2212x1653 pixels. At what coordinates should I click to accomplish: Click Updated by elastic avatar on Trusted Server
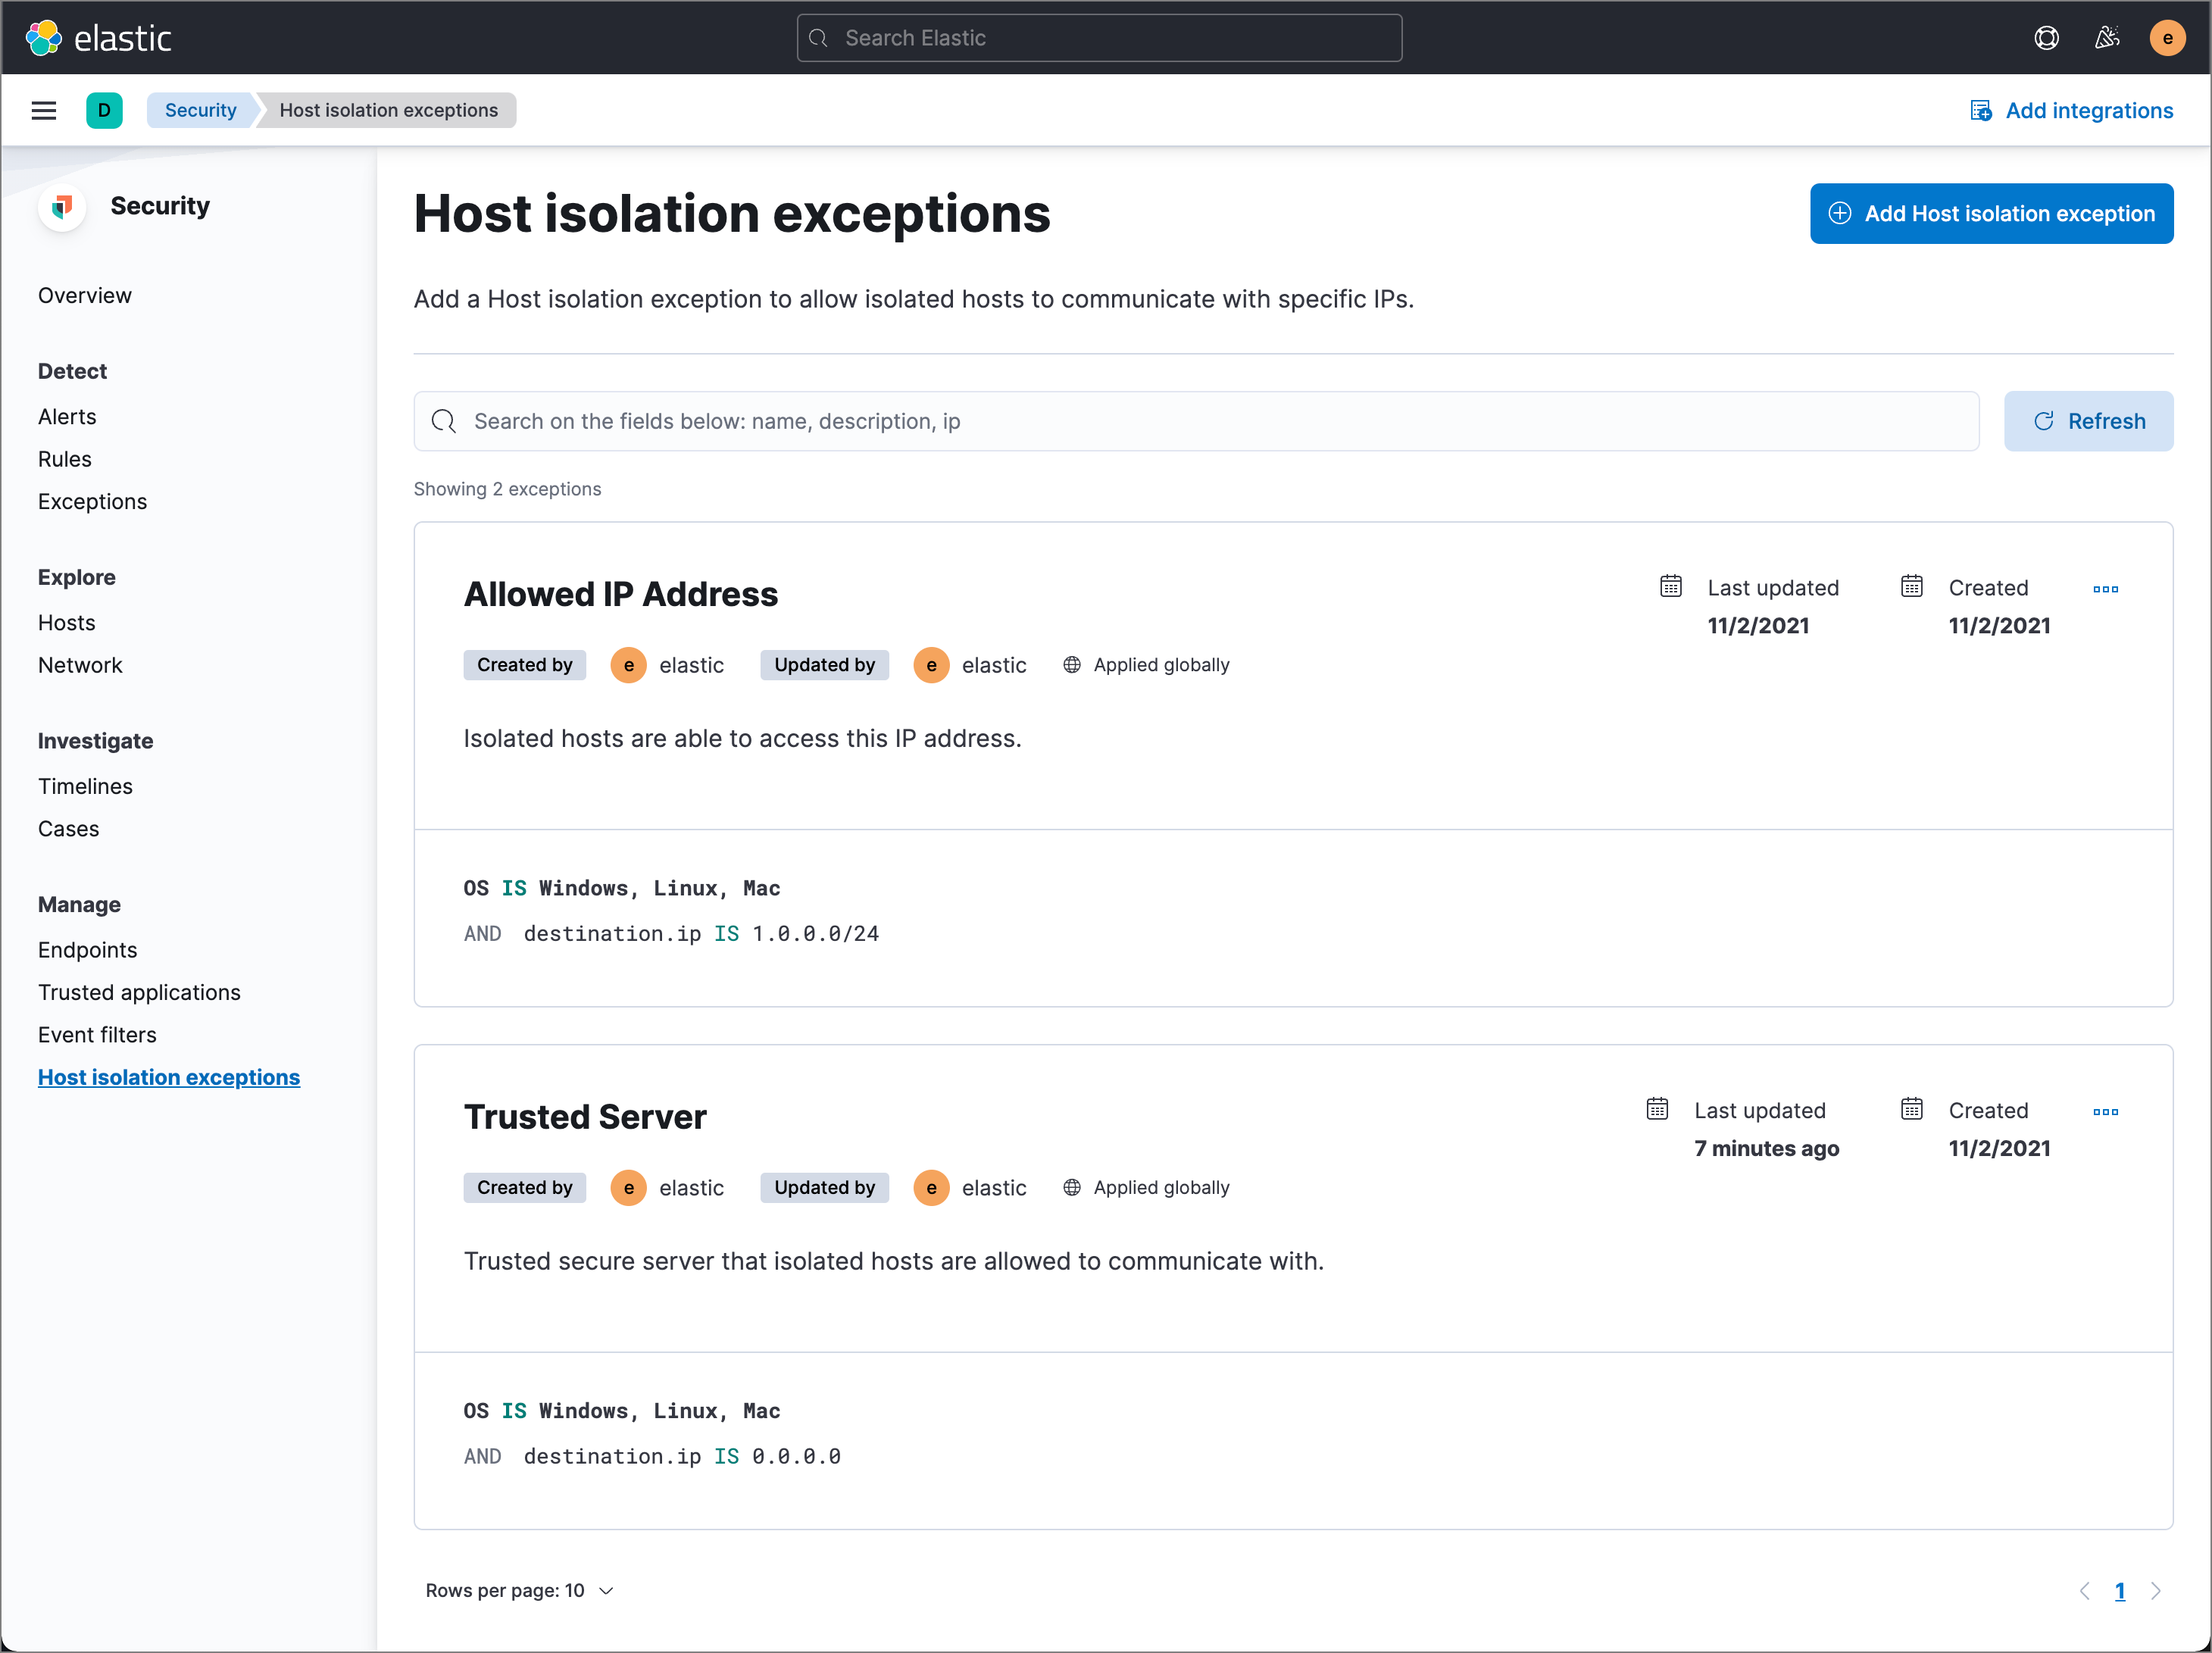click(931, 1188)
